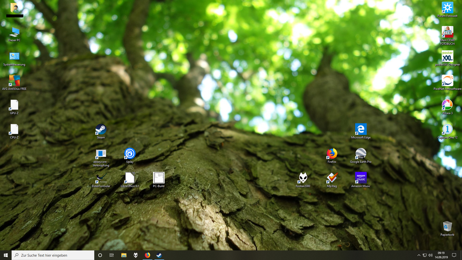Click the taskbar search text field
462x260 pixels.
(x=54, y=255)
